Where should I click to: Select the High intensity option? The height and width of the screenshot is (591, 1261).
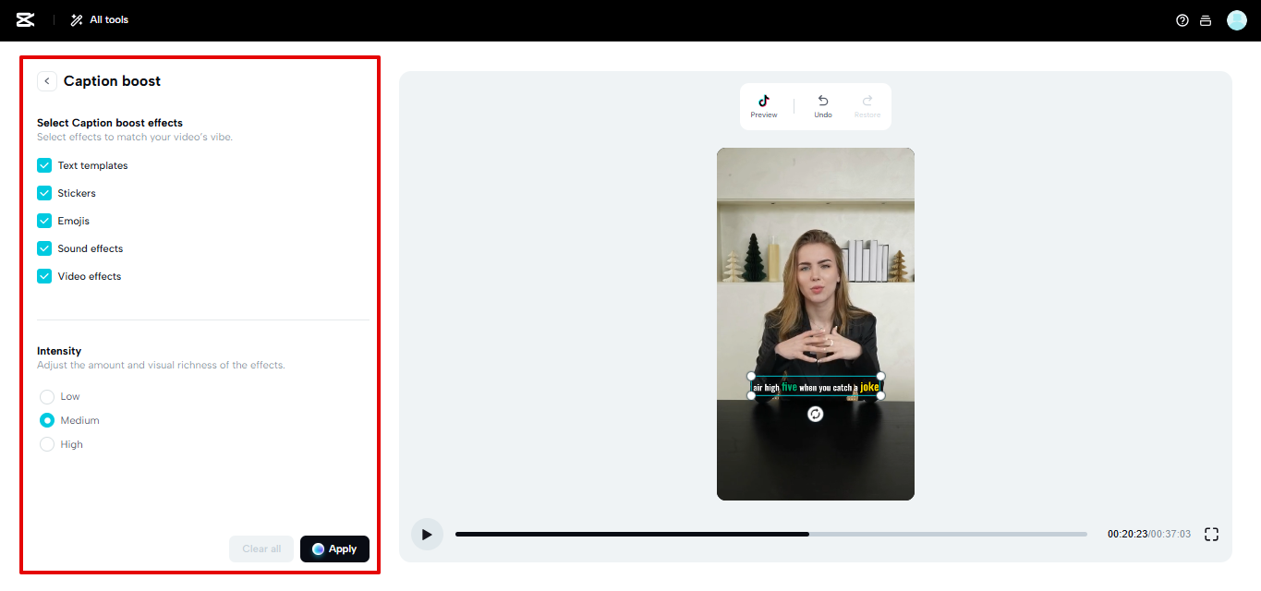click(46, 444)
